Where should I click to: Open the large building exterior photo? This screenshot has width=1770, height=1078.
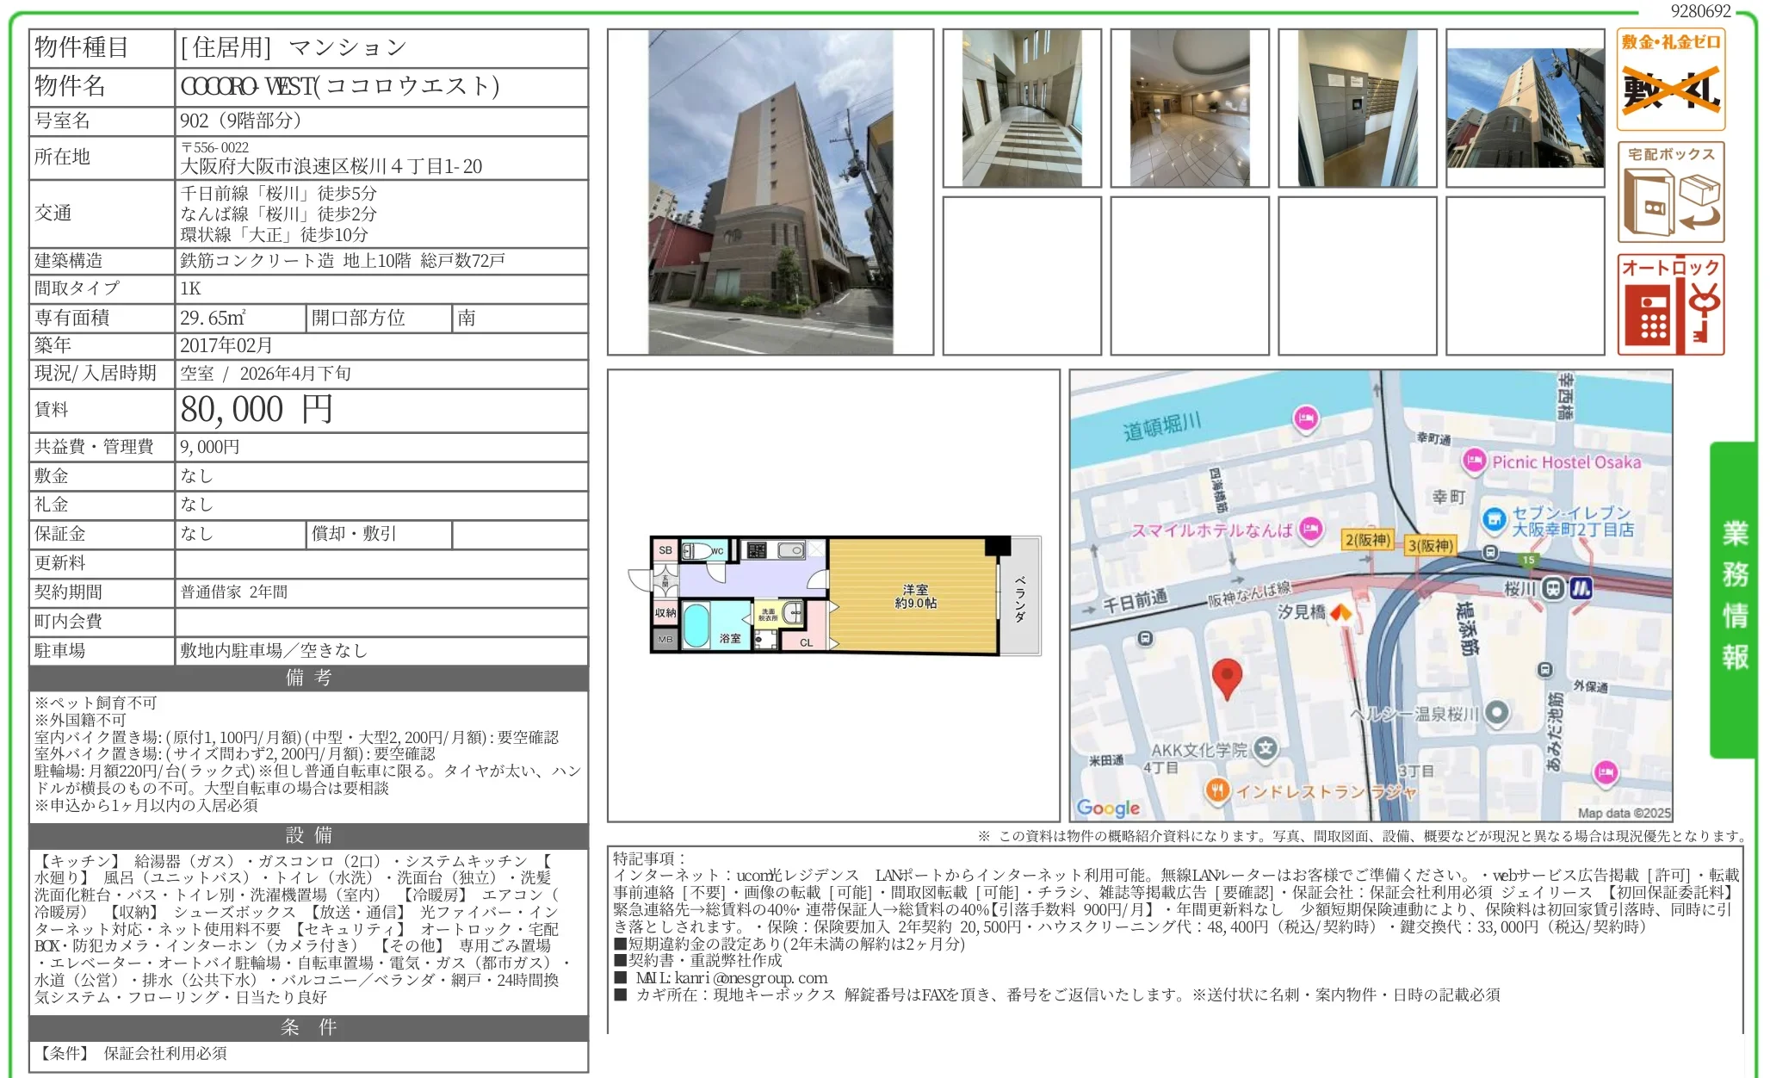pyautogui.click(x=770, y=192)
